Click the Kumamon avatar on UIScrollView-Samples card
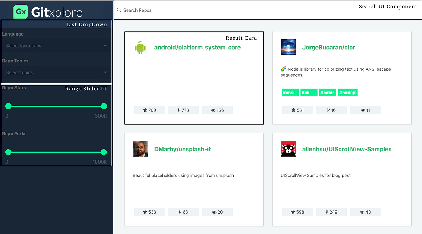Image resolution: width=422 pixels, height=234 pixels. coord(288,149)
